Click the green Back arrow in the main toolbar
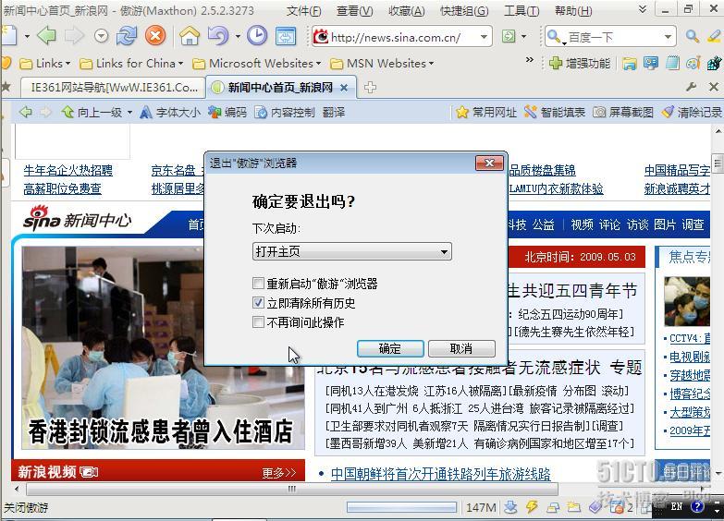 point(46,35)
